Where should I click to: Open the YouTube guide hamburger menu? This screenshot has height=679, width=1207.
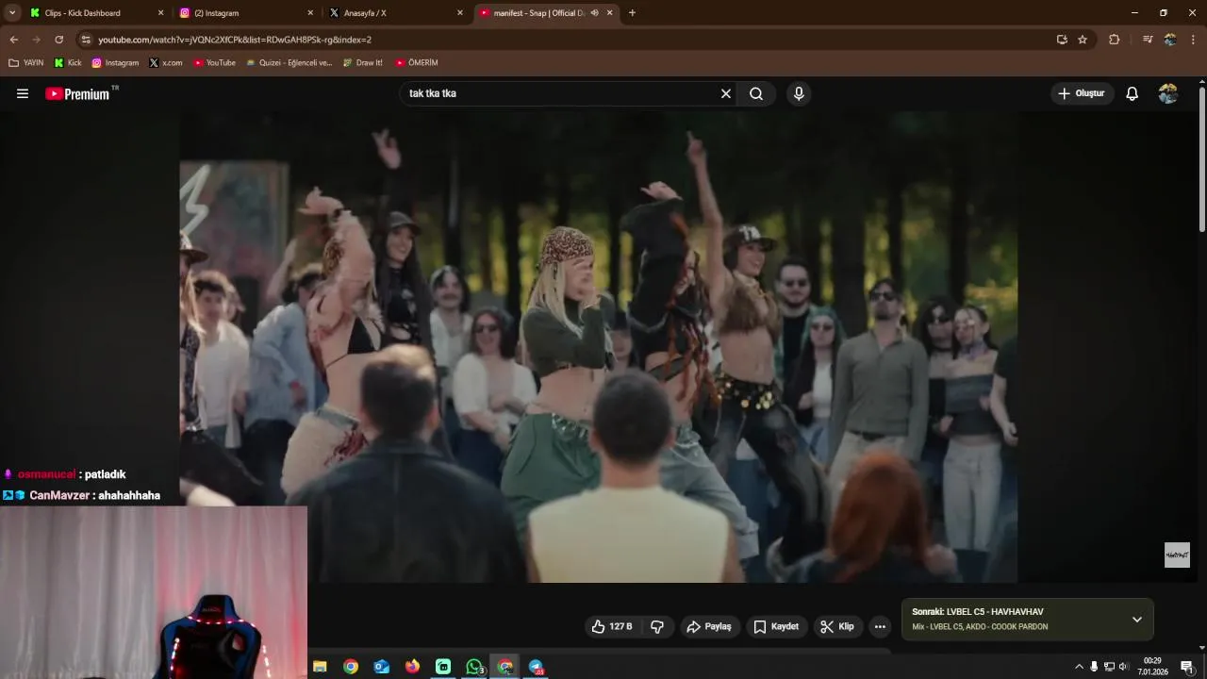pyautogui.click(x=23, y=93)
